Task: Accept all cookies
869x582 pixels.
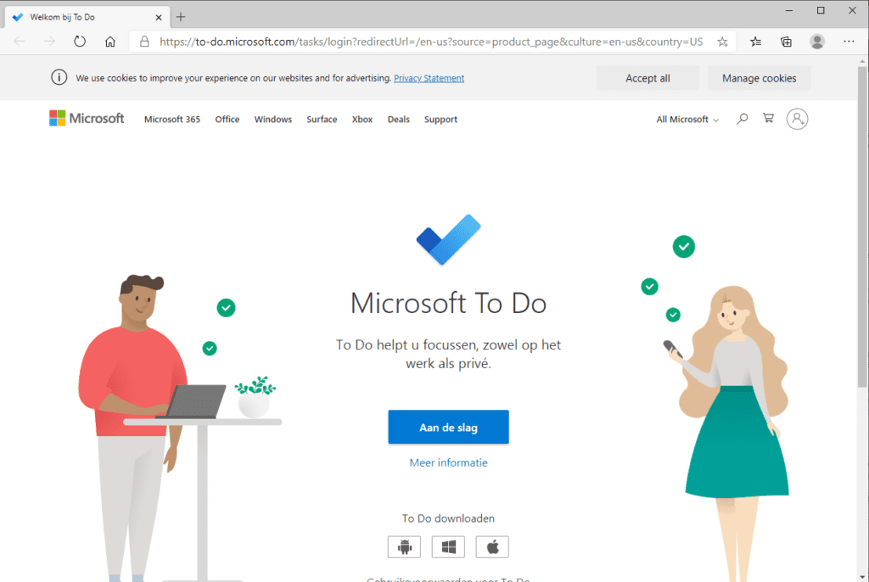Action: point(648,78)
